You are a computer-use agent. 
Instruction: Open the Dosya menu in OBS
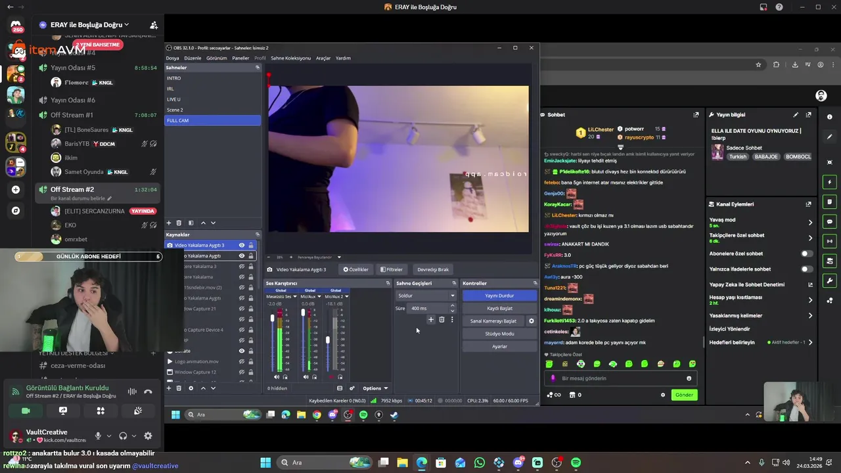(172, 58)
